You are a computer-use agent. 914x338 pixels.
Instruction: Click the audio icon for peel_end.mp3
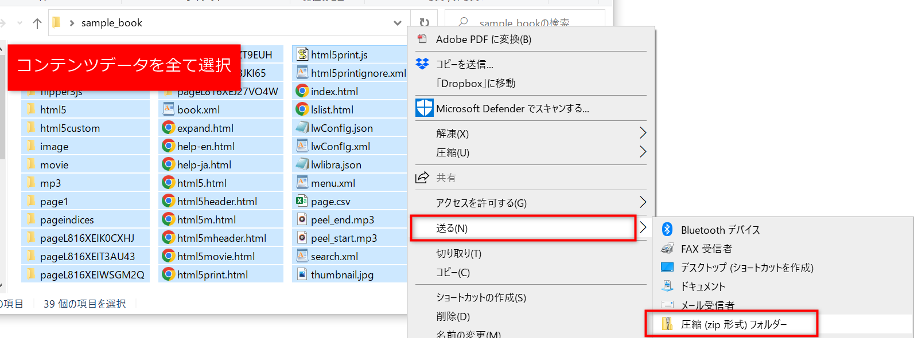pyautogui.click(x=302, y=219)
